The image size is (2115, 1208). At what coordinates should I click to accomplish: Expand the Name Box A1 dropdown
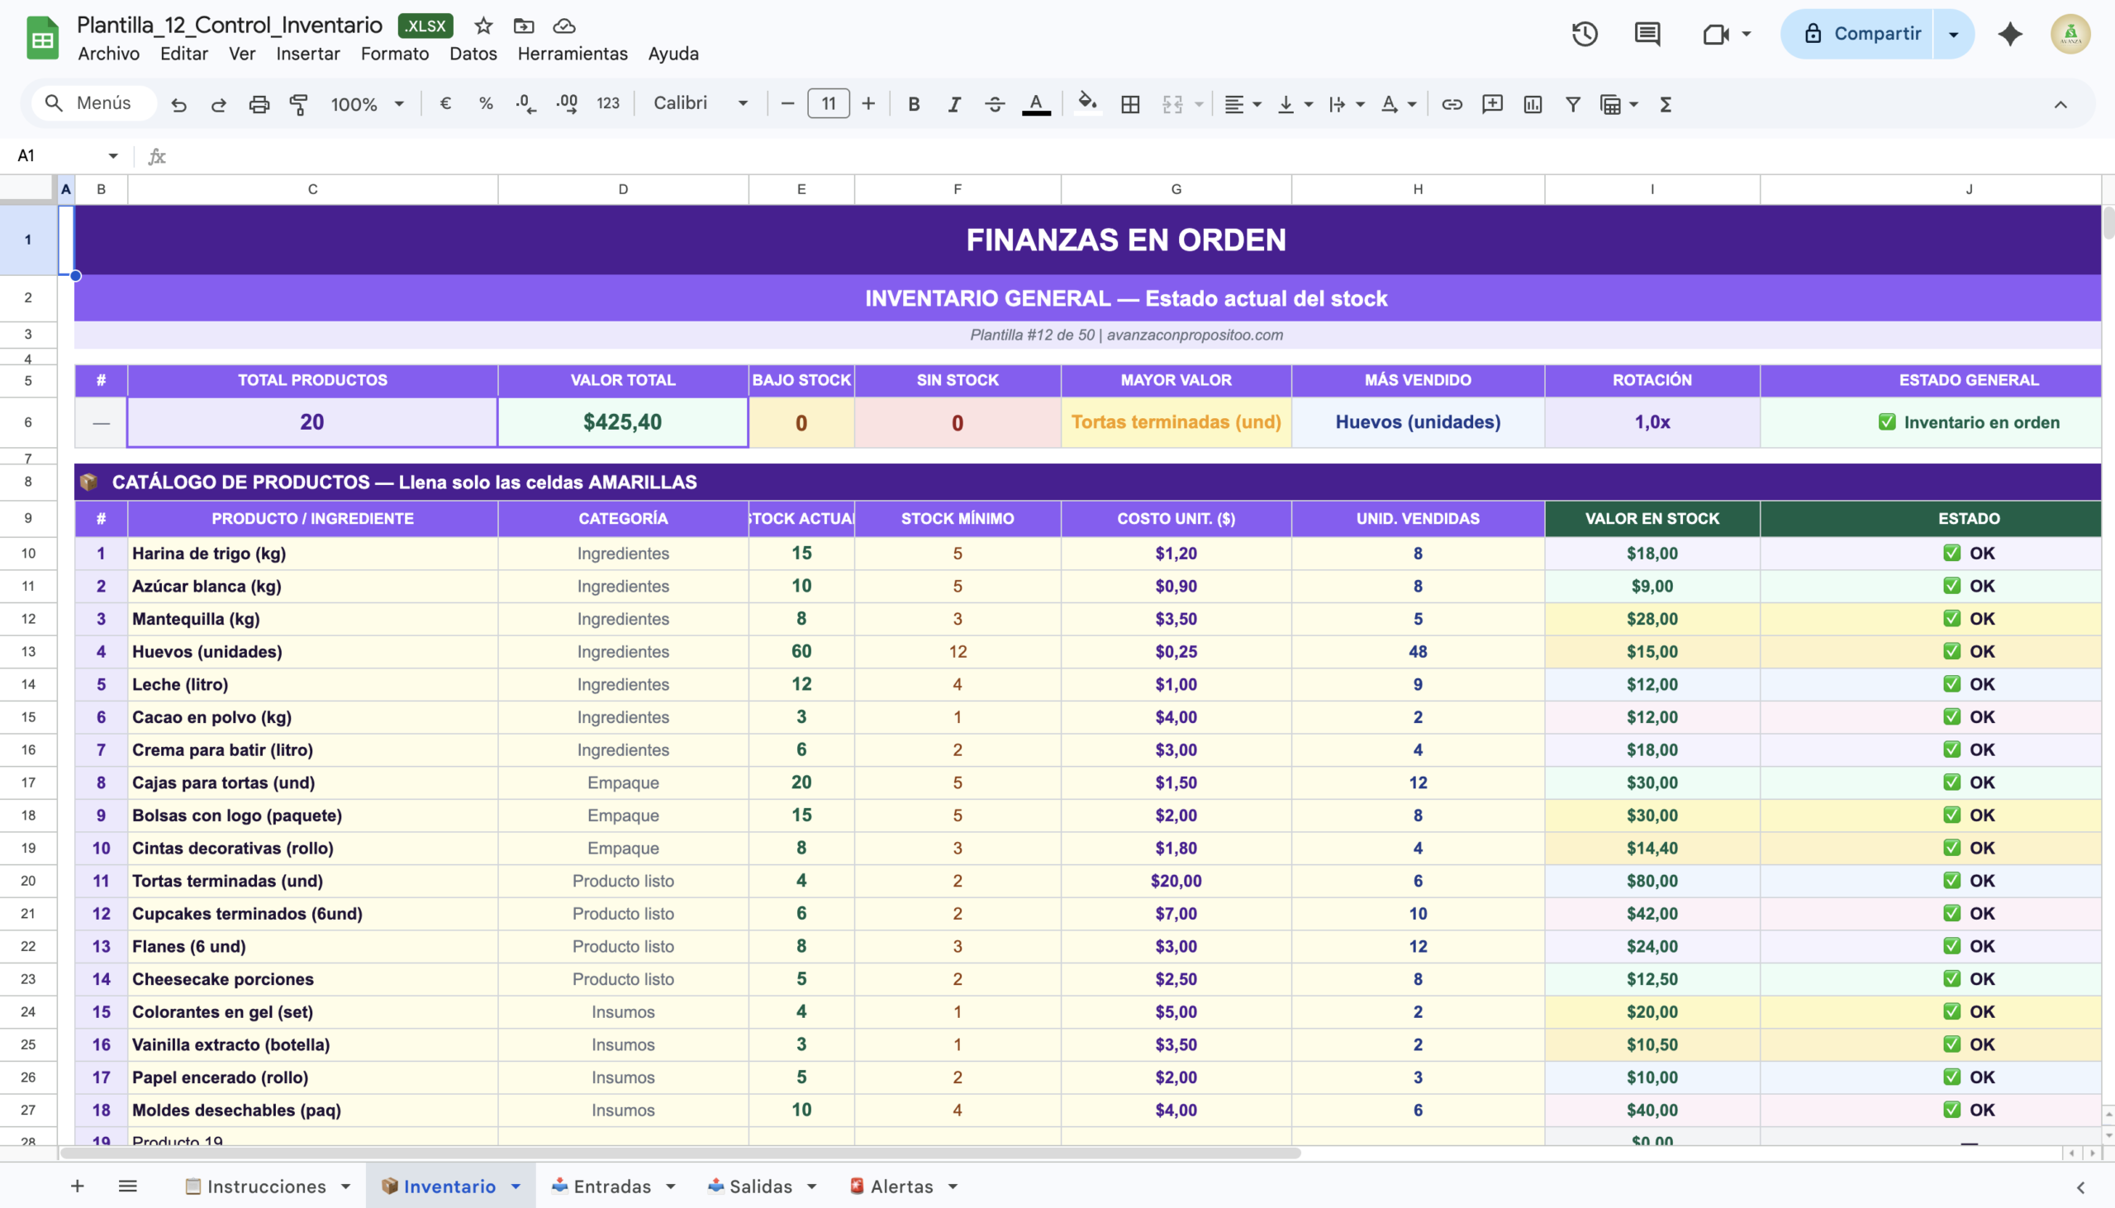coord(114,156)
